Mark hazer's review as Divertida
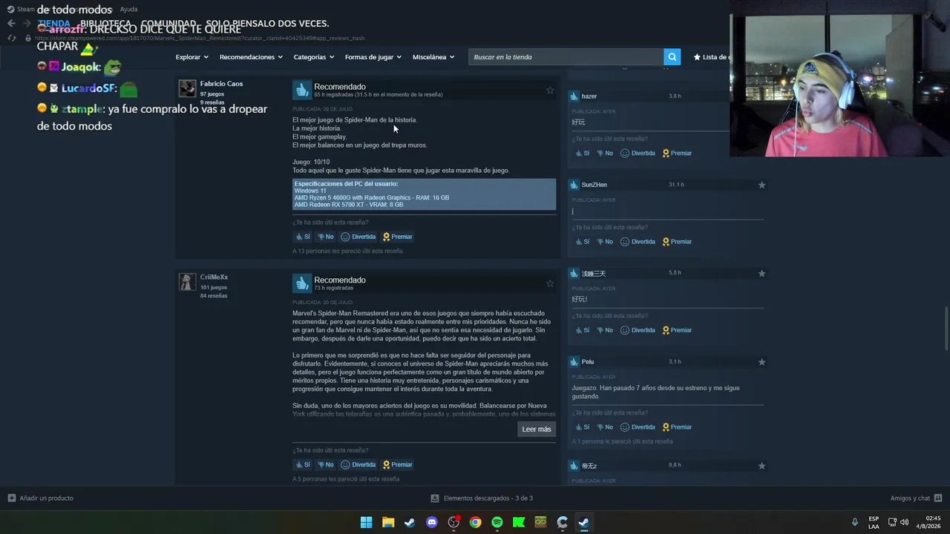950x534 pixels. coord(638,154)
